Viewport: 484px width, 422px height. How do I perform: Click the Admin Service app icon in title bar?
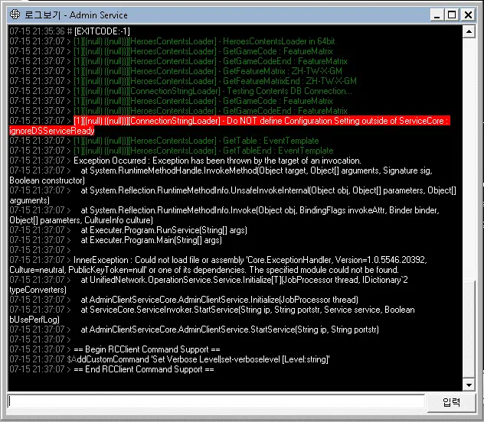(x=15, y=15)
